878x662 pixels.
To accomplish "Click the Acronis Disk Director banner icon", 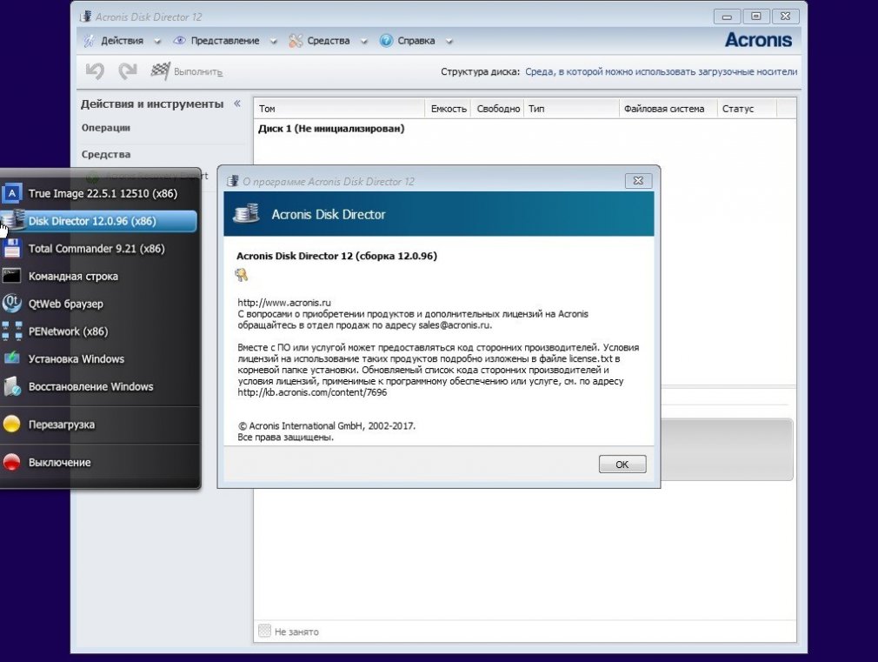I will [246, 214].
